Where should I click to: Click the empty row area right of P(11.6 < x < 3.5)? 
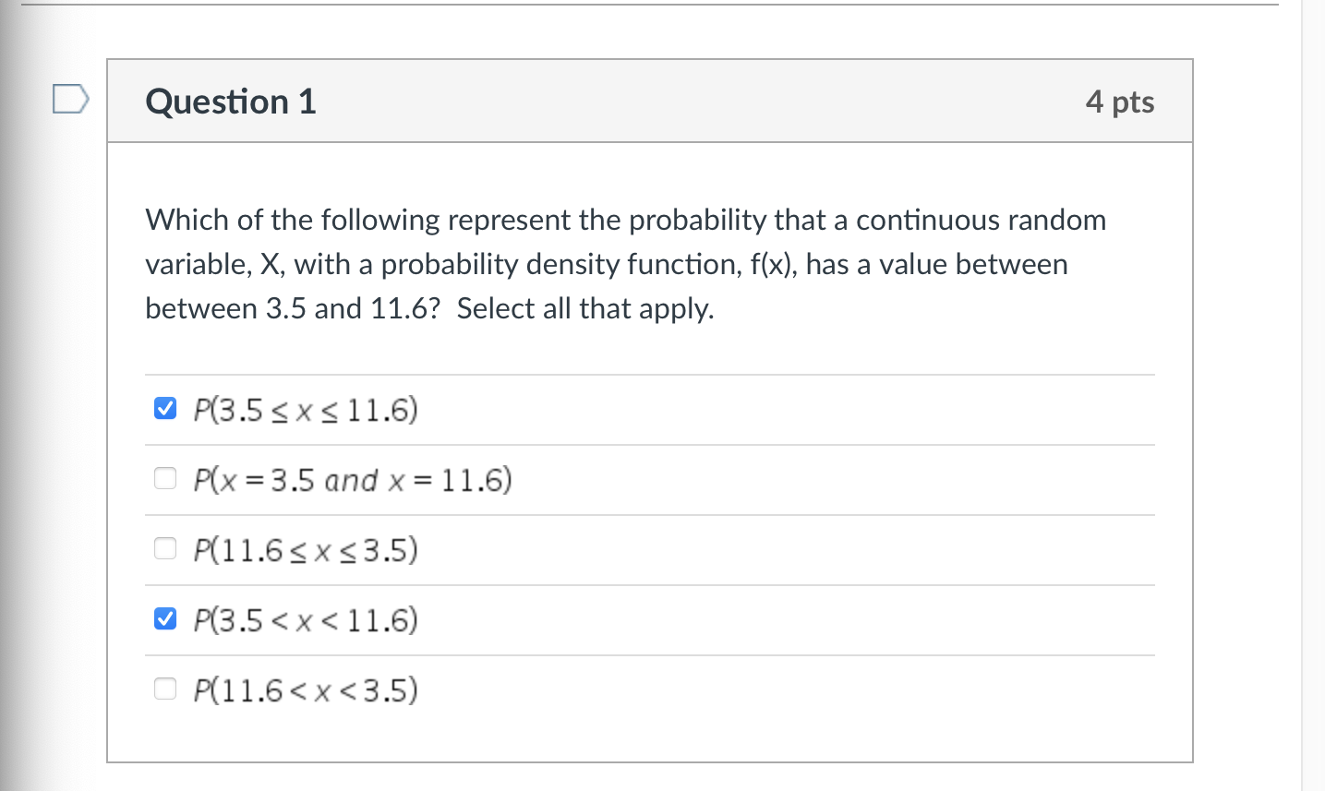(785, 690)
